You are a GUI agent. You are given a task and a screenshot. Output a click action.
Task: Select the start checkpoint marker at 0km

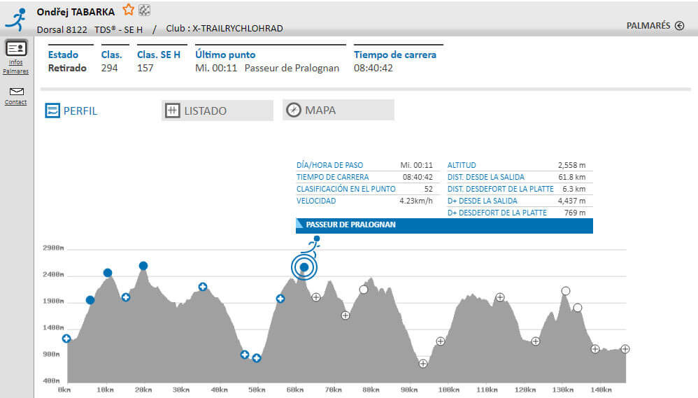click(66, 339)
